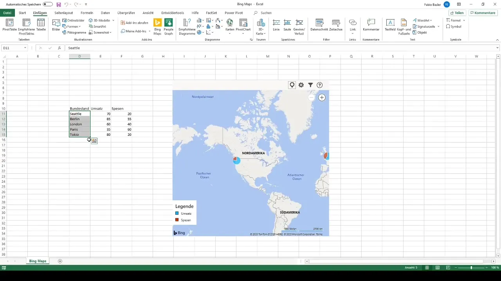The height and width of the screenshot is (281, 501).
Task: Click the insert function fx button
Action: [x=59, y=48]
